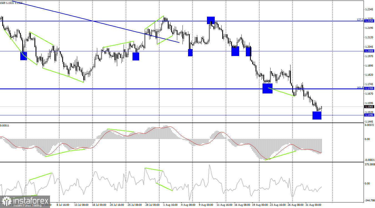
Task: Click the 1.2008 highlighted price level label
Action: pos(369,51)
